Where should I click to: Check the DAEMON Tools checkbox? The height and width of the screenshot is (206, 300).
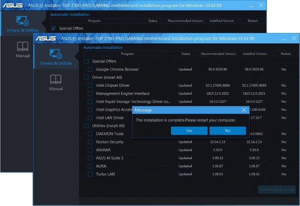click(90, 134)
